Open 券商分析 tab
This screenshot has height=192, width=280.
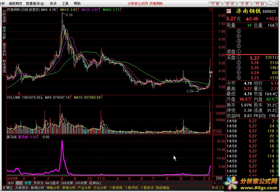pos(69,188)
